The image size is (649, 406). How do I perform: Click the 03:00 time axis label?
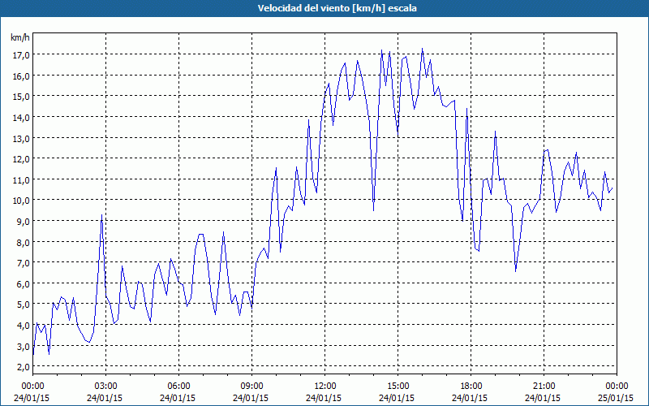coord(106,387)
